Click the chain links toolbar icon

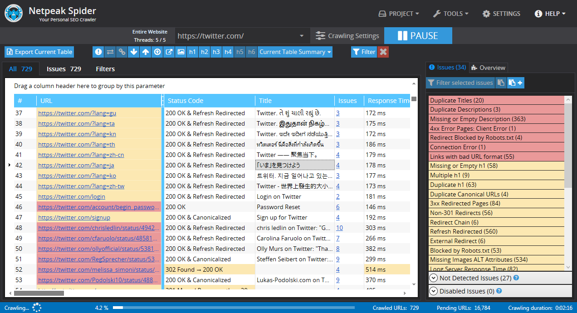[x=122, y=52]
